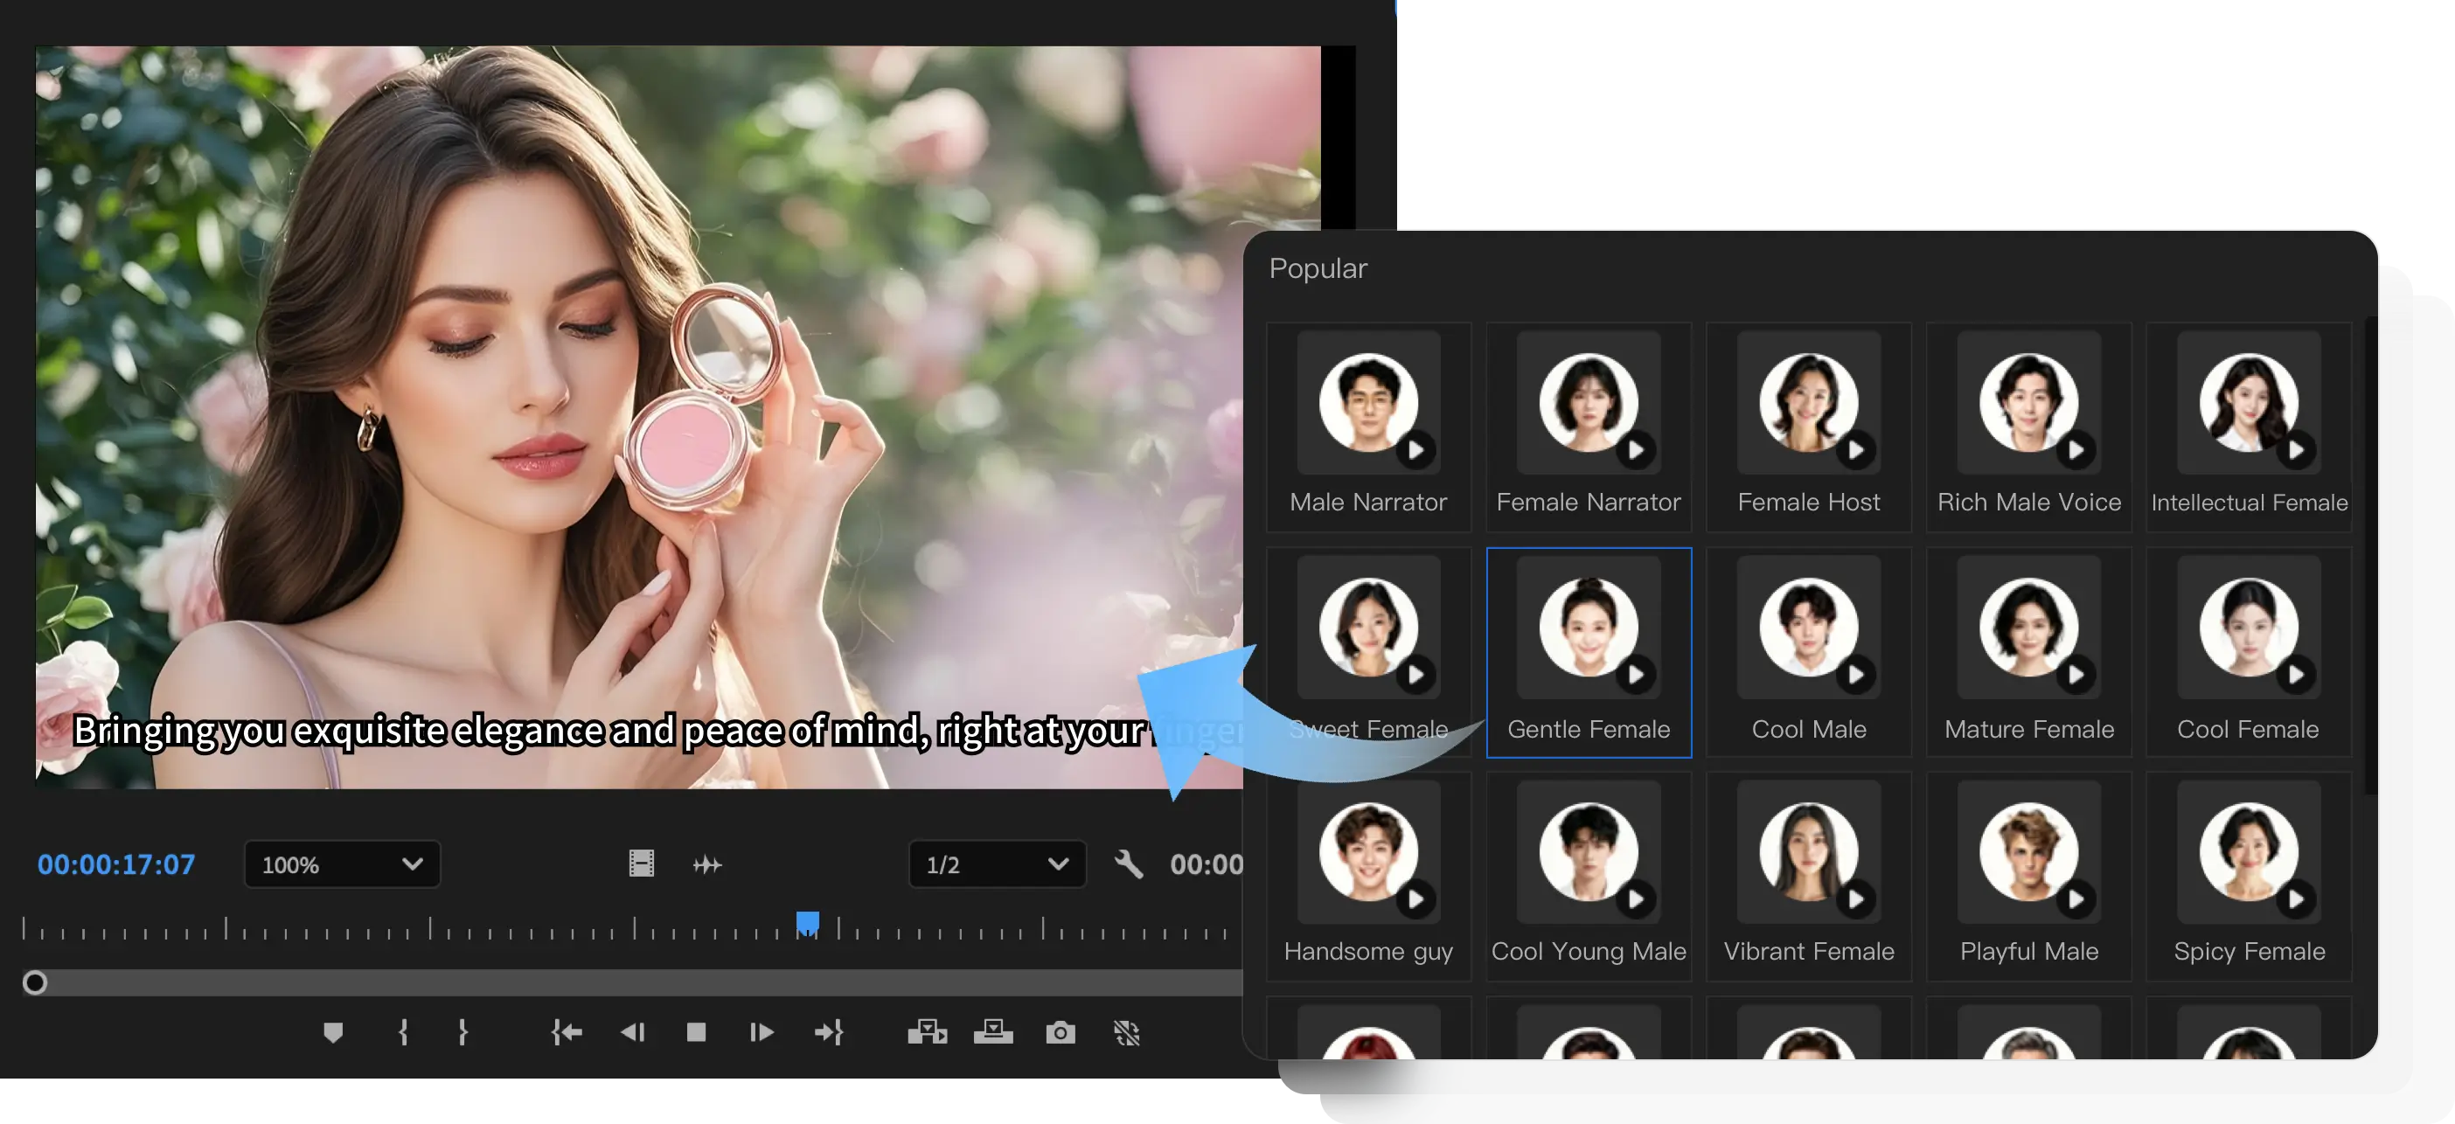The height and width of the screenshot is (1124, 2455).
Task: Choose the Rich Male Voice option
Action: 2028,426
